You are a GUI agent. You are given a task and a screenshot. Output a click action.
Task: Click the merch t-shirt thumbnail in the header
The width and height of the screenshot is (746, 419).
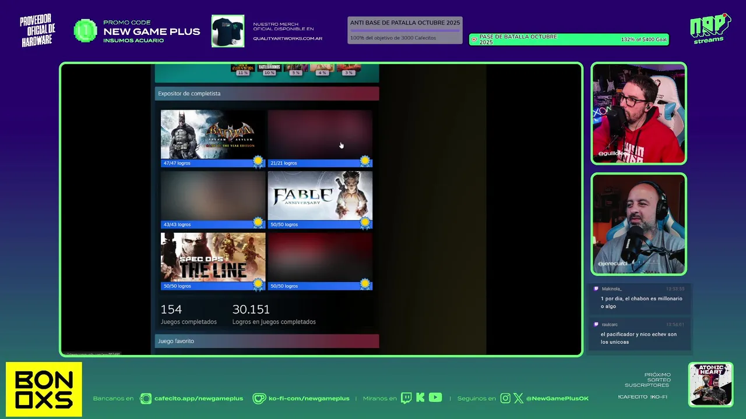point(228,31)
